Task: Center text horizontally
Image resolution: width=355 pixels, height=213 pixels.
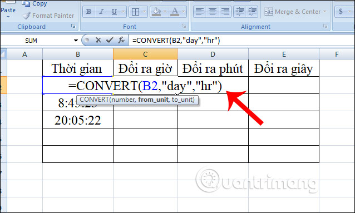Action: tap(213, 12)
